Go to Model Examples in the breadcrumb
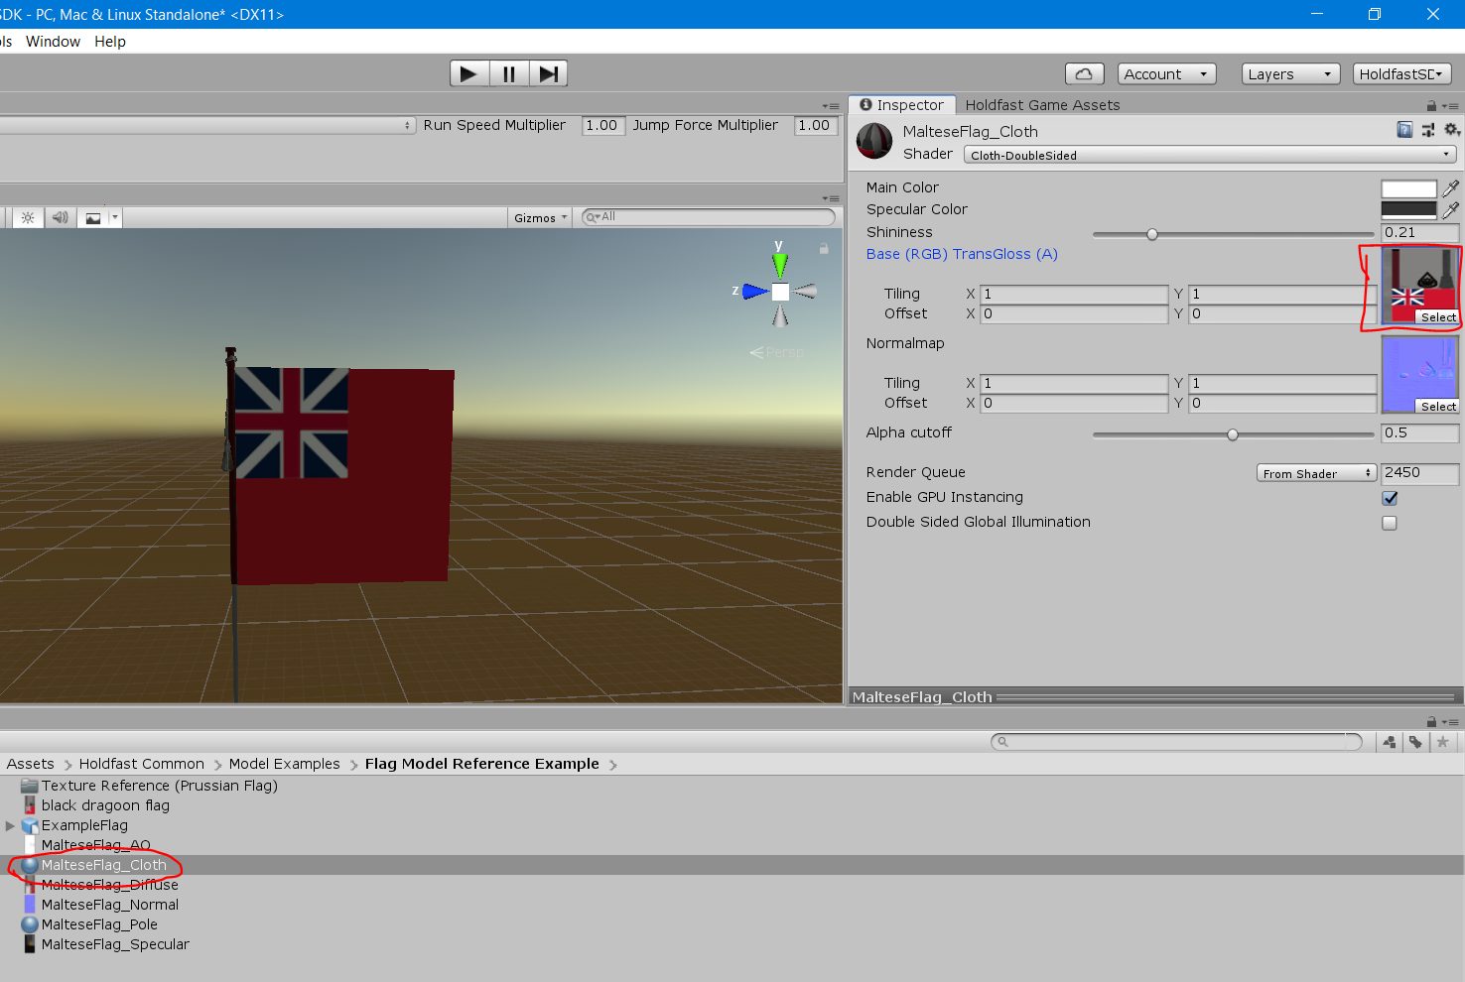This screenshot has width=1465, height=982. pos(285,764)
